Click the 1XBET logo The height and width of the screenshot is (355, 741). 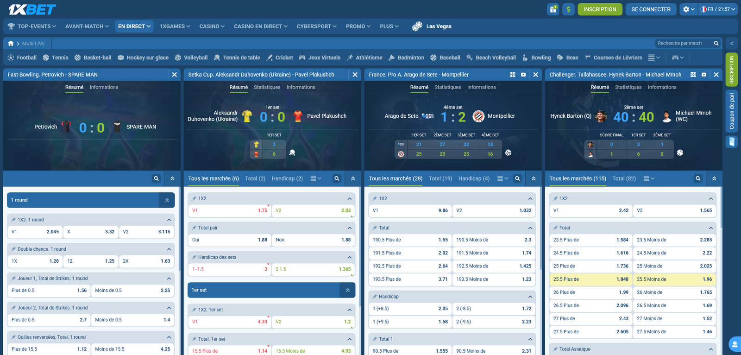point(32,9)
